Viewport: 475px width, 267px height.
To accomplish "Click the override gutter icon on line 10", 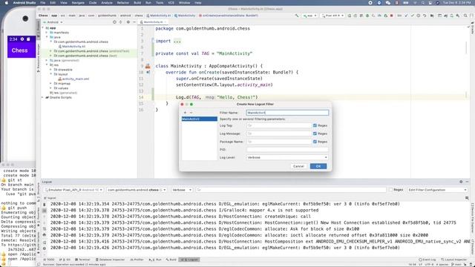I will pos(148,72).
